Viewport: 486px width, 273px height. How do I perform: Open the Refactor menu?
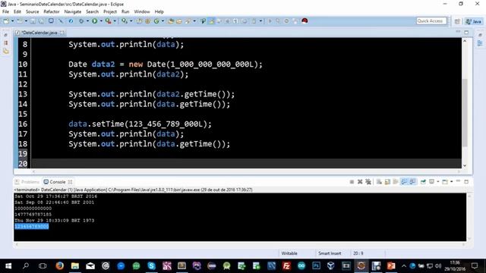(52, 12)
